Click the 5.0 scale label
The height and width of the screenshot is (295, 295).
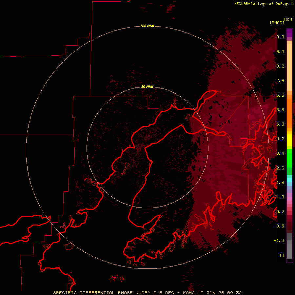pyautogui.click(x=280, y=124)
